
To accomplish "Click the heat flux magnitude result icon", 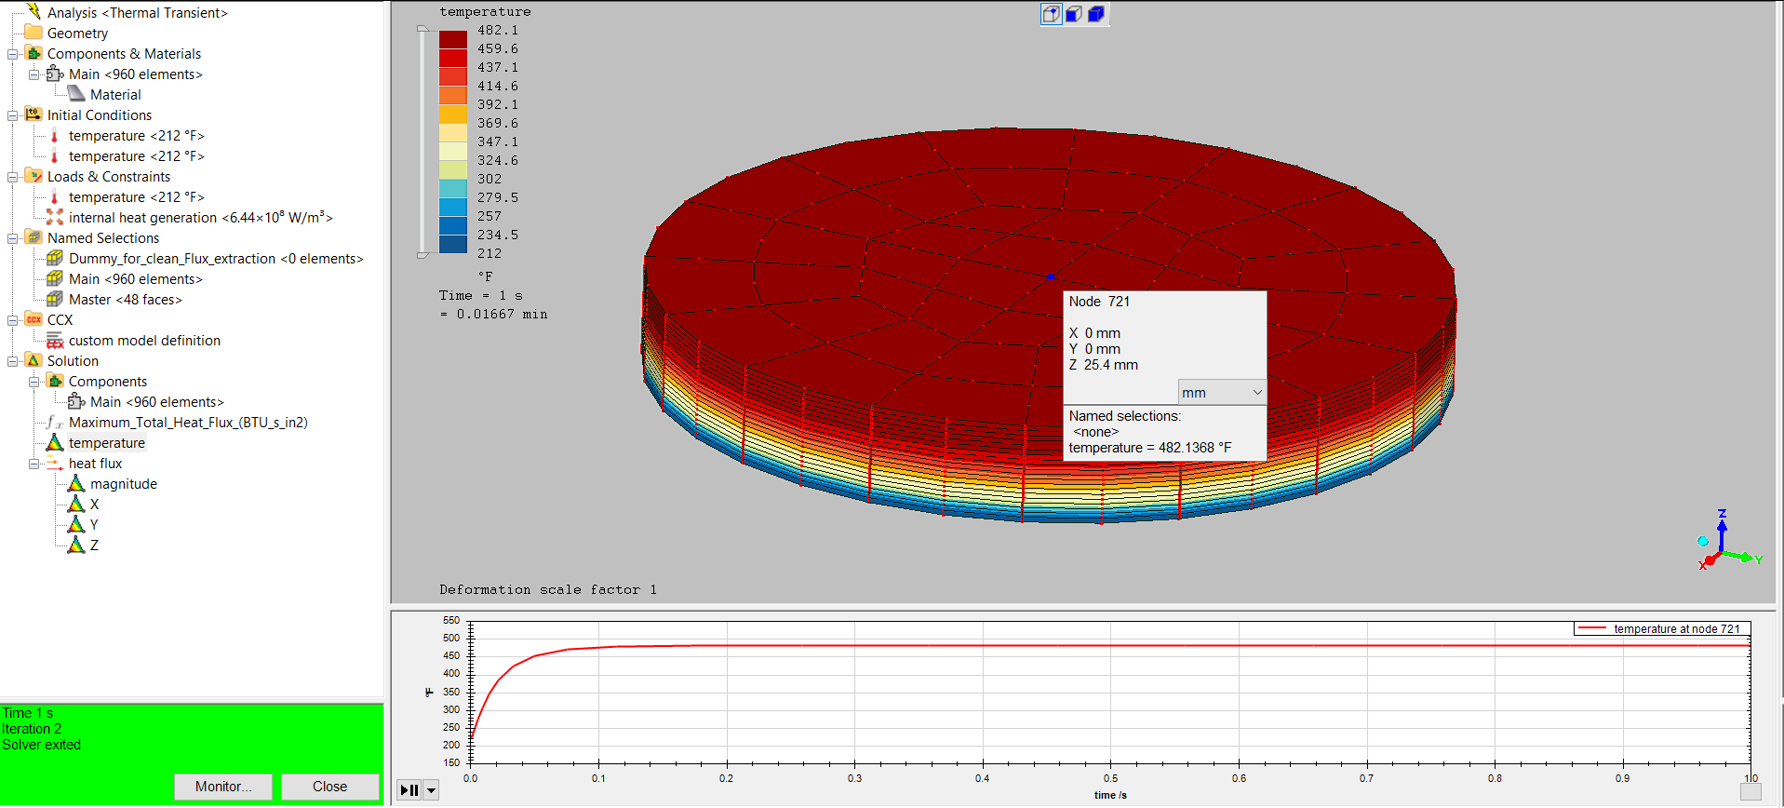I will coord(76,484).
